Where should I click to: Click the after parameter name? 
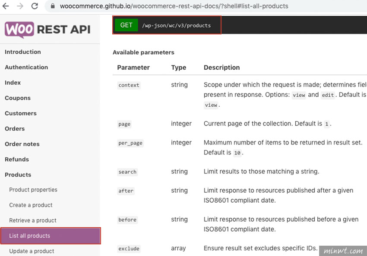tap(126, 191)
